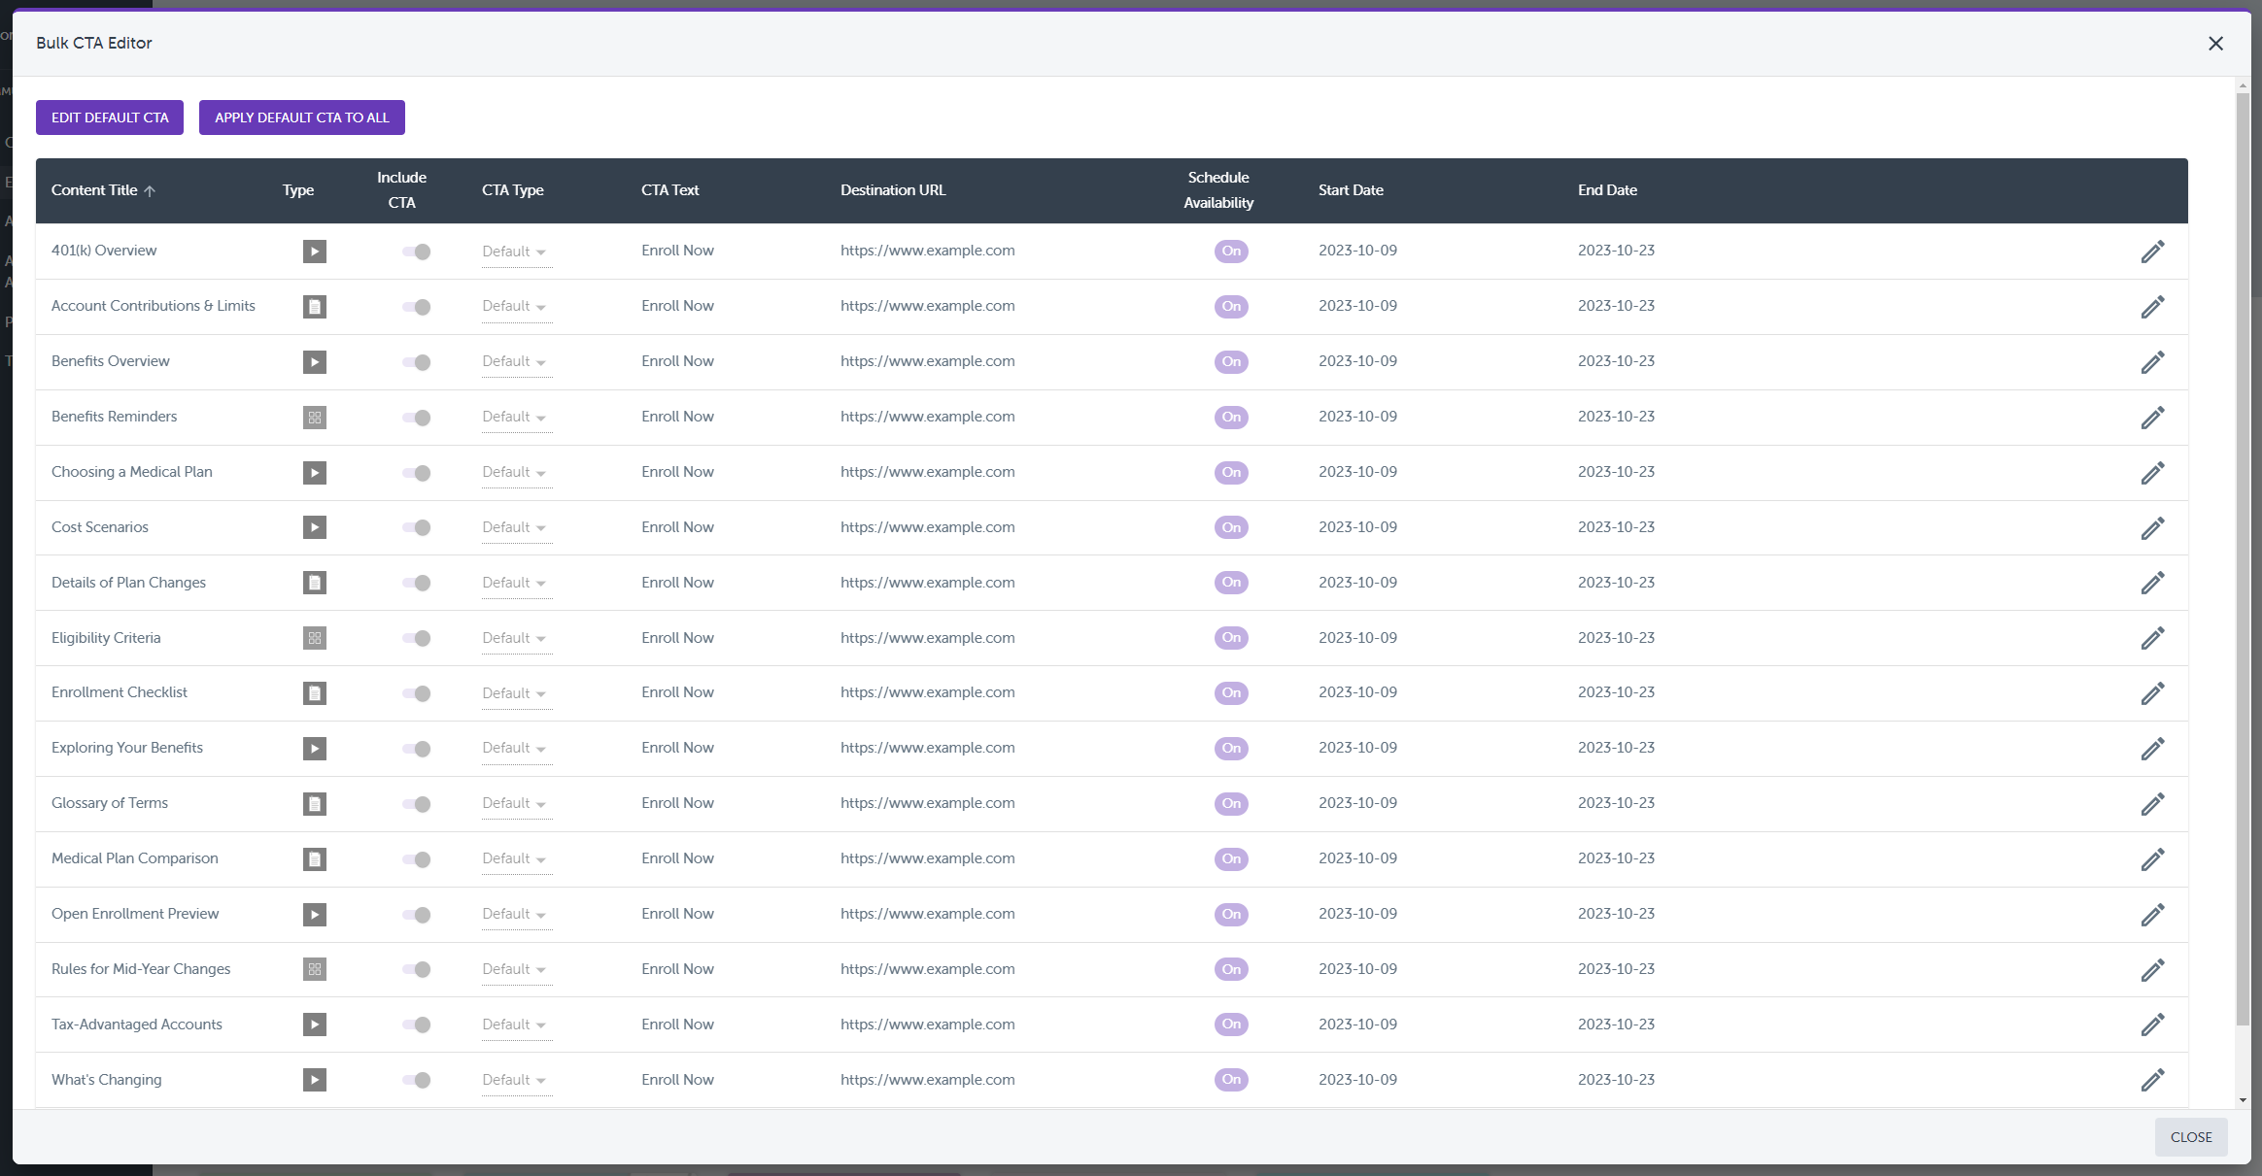Click the EDIT DEFAULT CTA button
The image size is (2262, 1176).
point(109,117)
